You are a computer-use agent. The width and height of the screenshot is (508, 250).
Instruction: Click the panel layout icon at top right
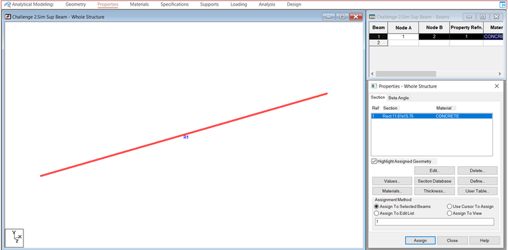pos(502,4)
